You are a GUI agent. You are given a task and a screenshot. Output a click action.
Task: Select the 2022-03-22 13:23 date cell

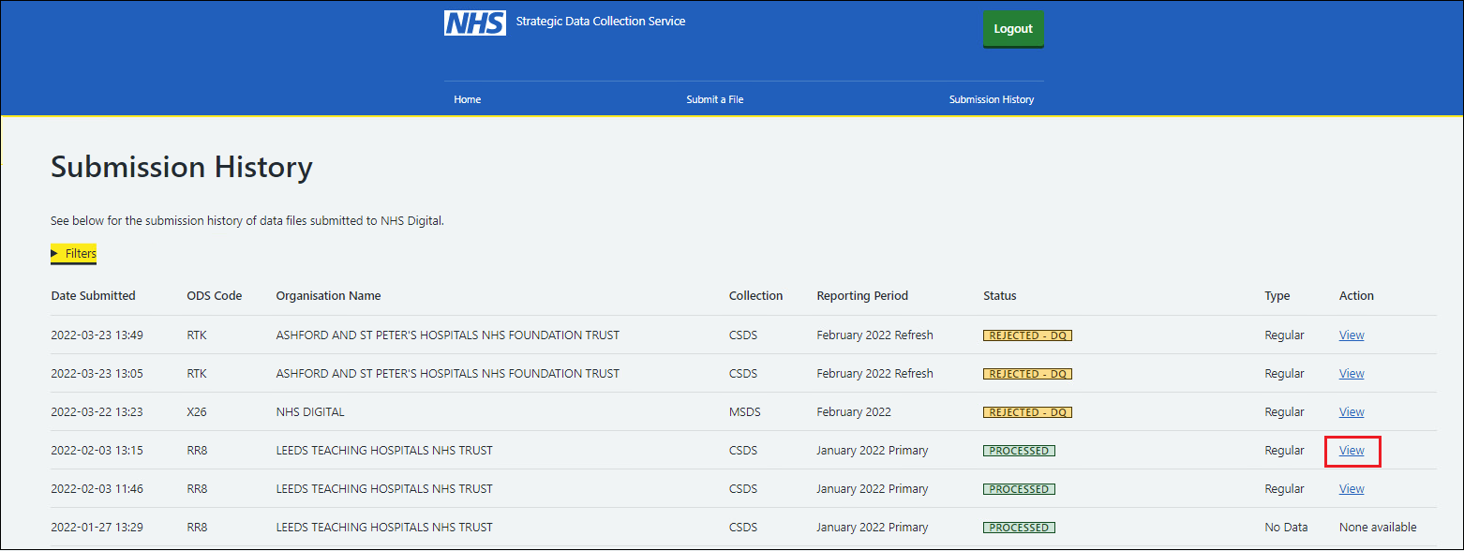pyautogui.click(x=97, y=412)
